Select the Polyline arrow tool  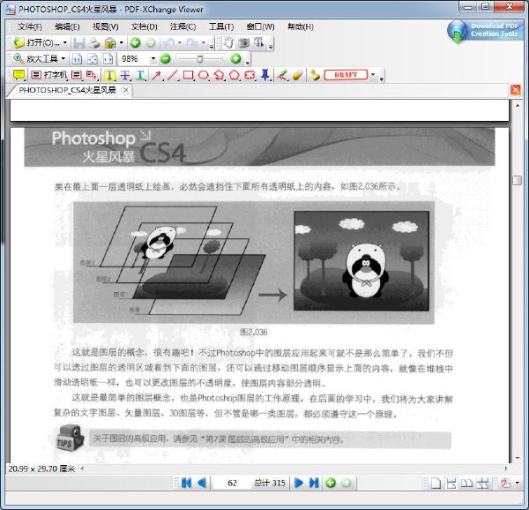click(219, 75)
